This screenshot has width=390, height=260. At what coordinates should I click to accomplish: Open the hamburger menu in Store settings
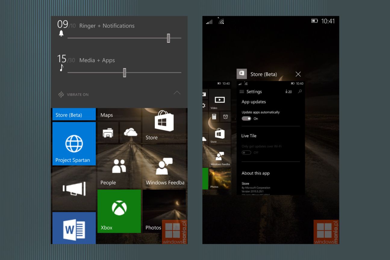242,91
